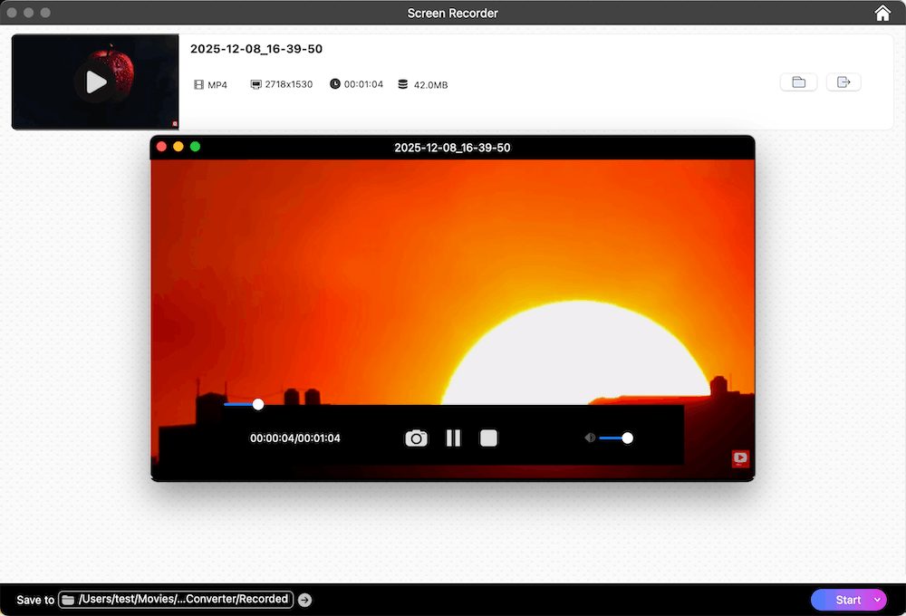Click the red watermark icon in video corner
Screen dimensions: 906x616
coord(740,457)
